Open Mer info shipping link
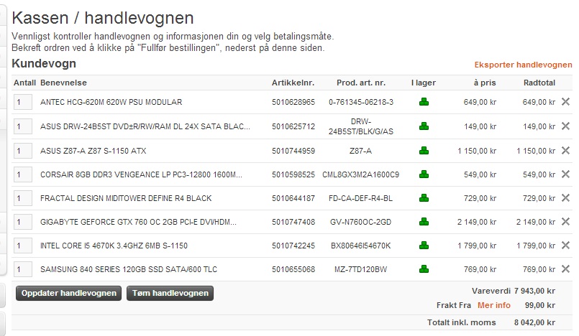This screenshot has height=336, width=579. click(494, 305)
